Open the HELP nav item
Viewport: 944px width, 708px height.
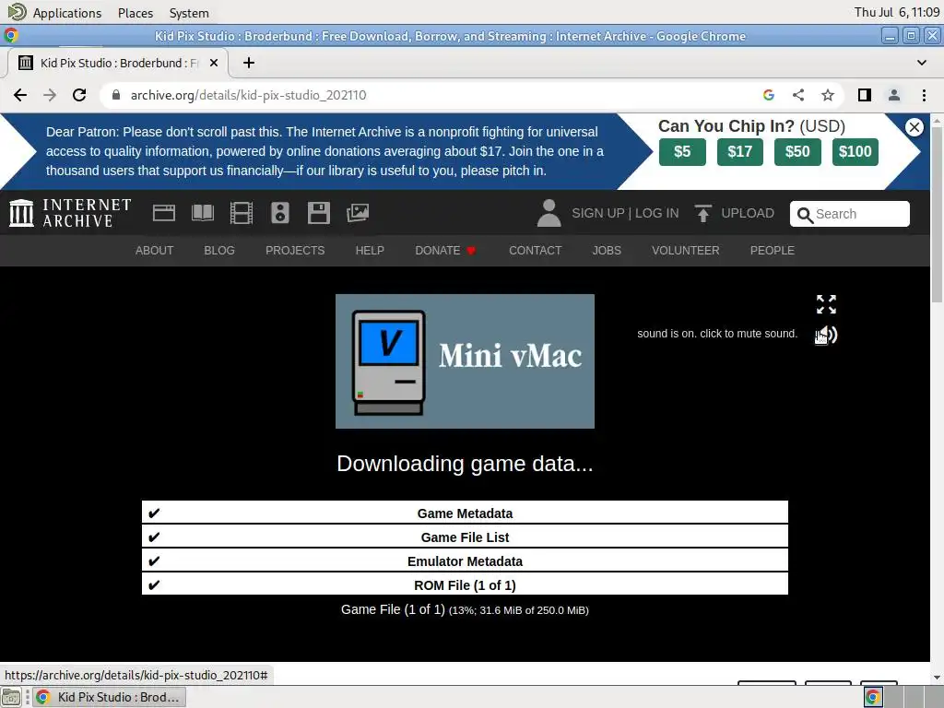pos(370,251)
